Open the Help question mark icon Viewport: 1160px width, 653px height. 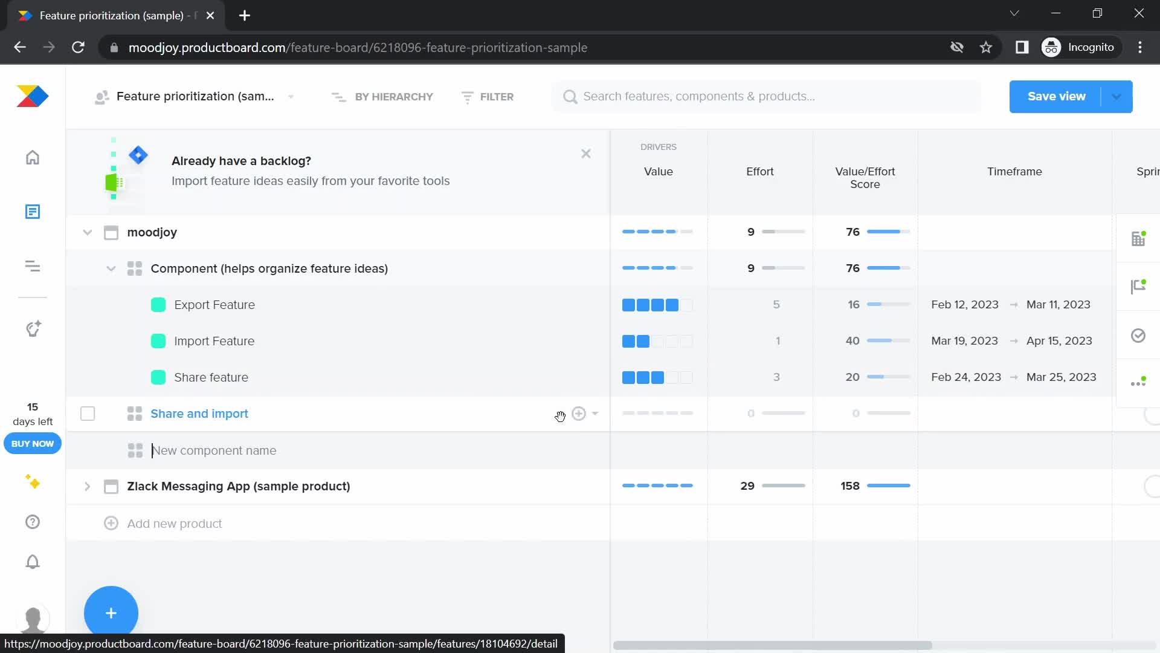click(33, 522)
